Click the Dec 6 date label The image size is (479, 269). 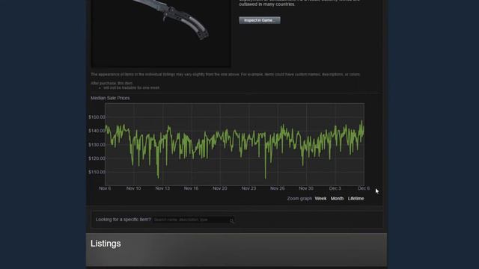coord(364,188)
